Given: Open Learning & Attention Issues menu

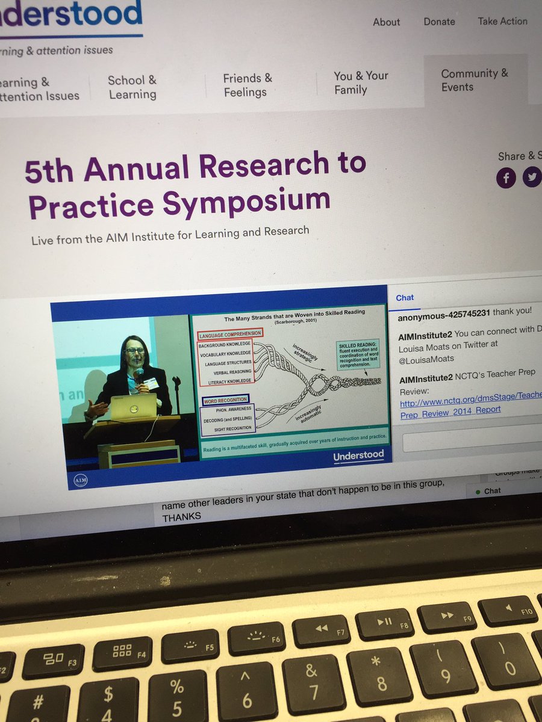Looking at the screenshot, I should (x=40, y=89).
